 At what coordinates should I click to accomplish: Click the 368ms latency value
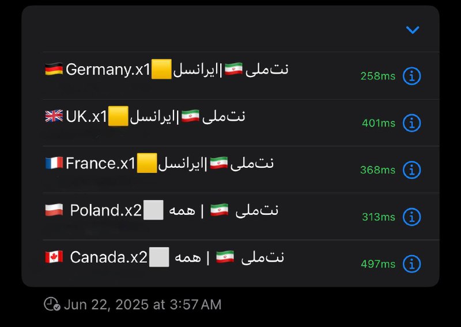coord(378,170)
